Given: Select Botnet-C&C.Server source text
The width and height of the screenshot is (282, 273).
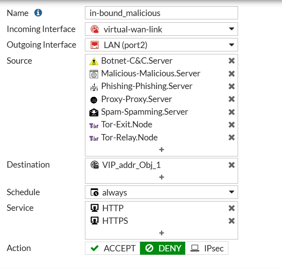Looking at the screenshot, I should [x=137, y=61].
